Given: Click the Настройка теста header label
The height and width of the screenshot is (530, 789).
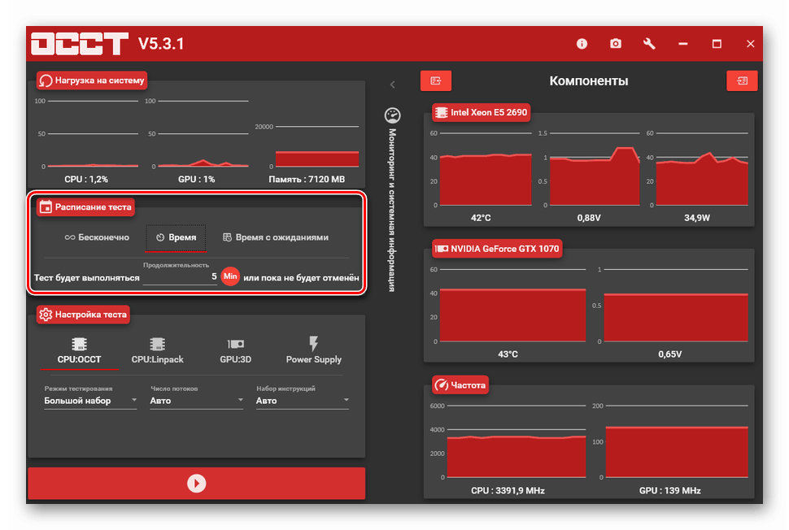Looking at the screenshot, I should tap(83, 315).
